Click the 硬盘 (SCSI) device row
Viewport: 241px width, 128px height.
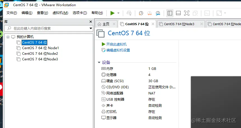[138, 81]
